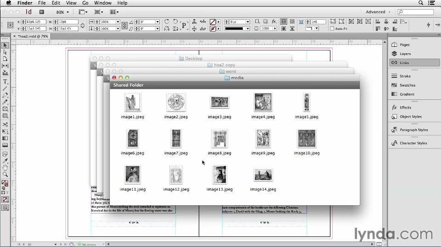441x247 pixels.
Task: Click the horizontal scrollbar at the bottom
Action: 240,244
